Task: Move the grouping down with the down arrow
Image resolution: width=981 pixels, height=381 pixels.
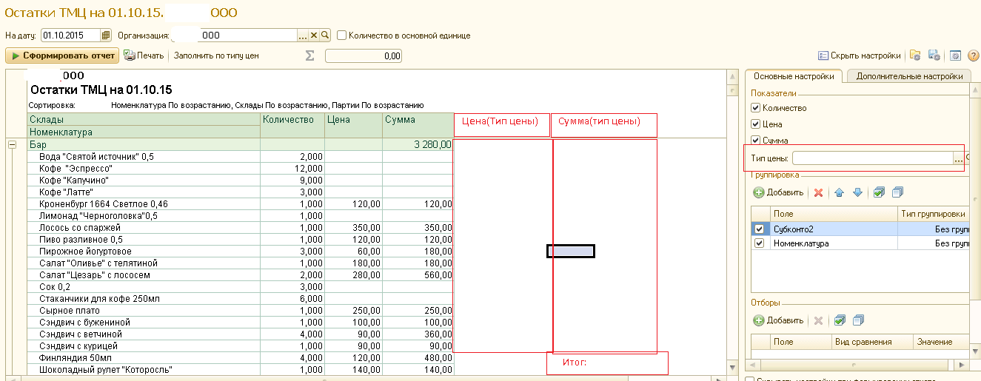Action: 857,192
